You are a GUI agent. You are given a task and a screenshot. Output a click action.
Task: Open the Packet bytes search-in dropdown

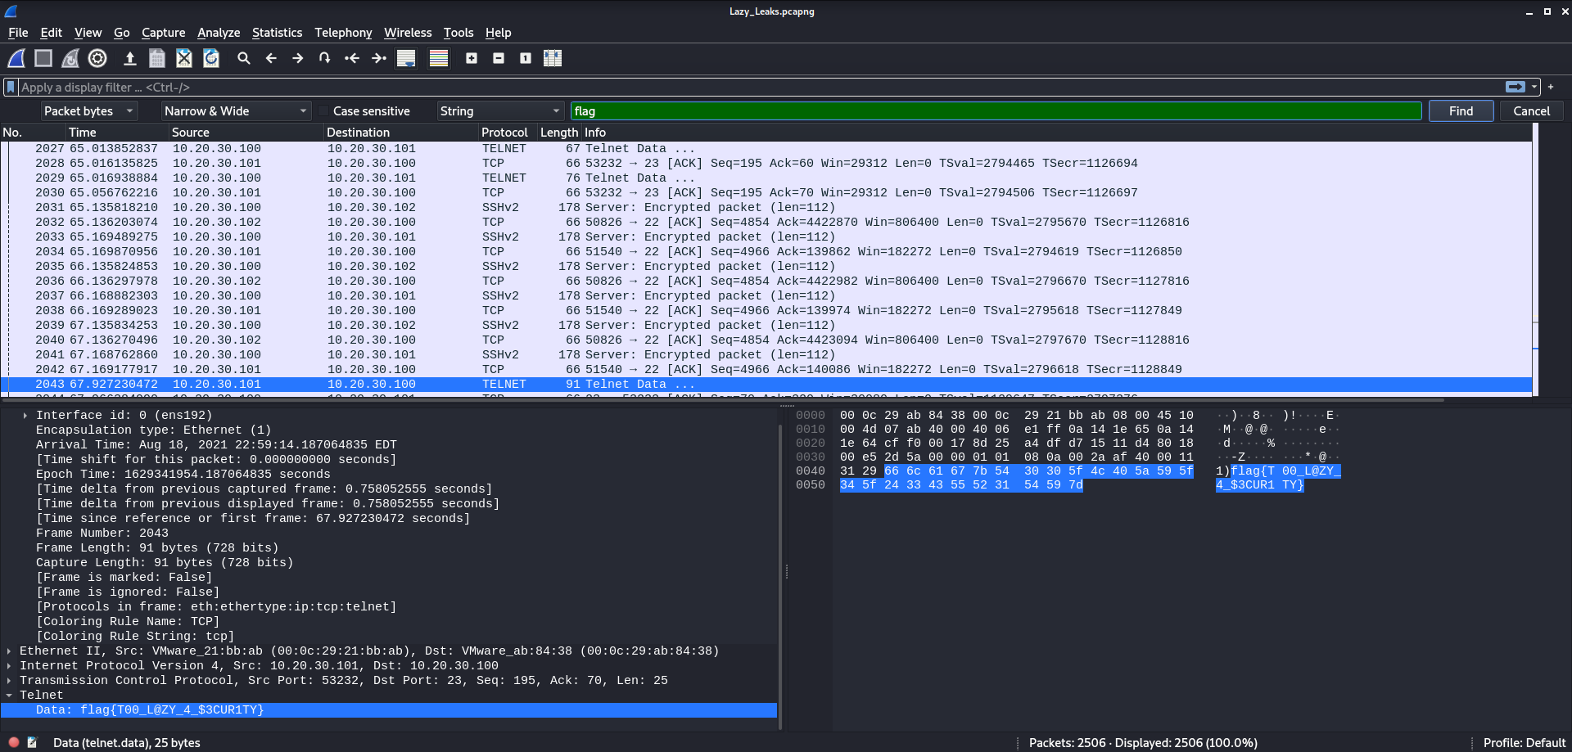88,111
